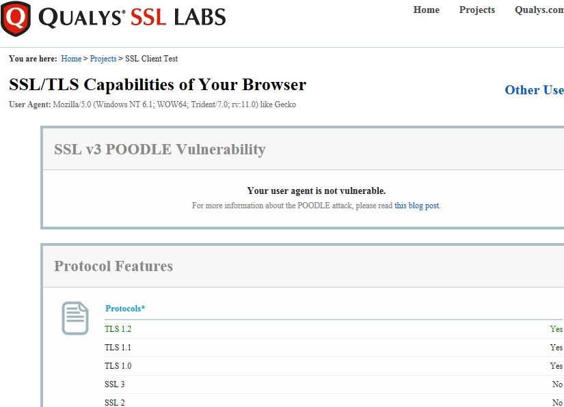564x407 pixels.
Task: Click the Other User Agents link
Action: coord(534,90)
